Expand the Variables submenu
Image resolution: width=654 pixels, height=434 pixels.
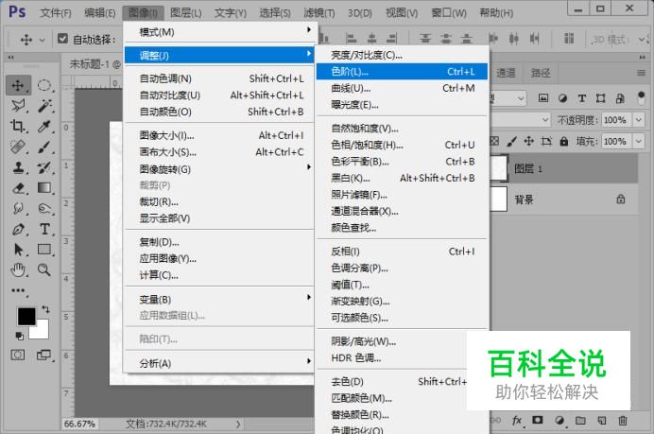(x=219, y=299)
